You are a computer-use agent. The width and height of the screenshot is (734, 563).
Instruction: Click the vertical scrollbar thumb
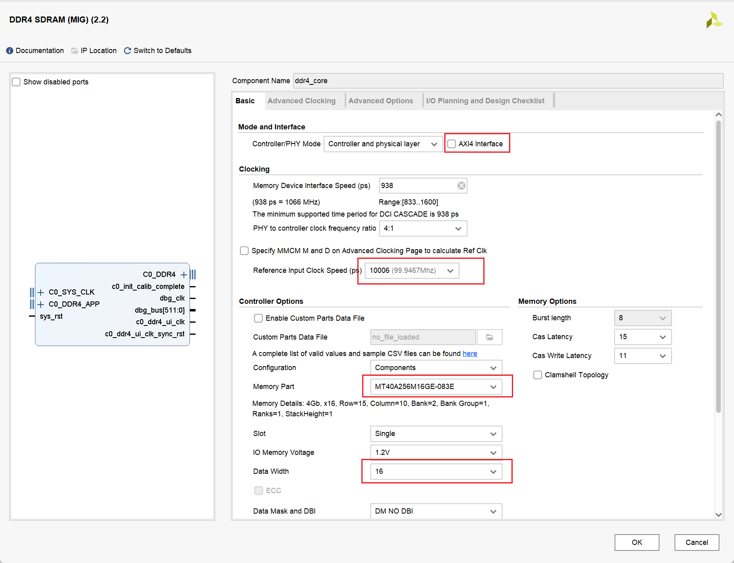click(718, 267)
